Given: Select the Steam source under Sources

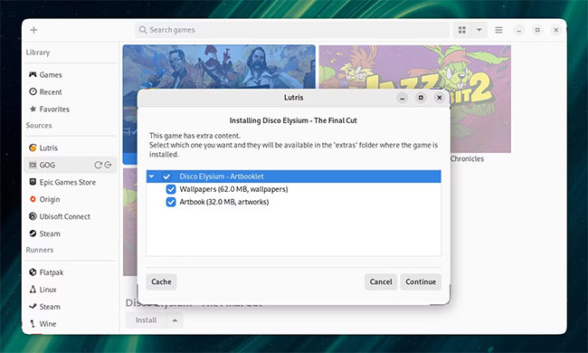Looking at the screenshot, I should (x=70, y=234).
